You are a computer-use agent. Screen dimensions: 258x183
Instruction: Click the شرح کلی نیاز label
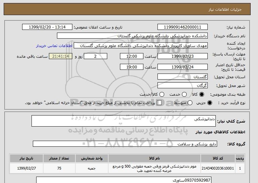231,121
